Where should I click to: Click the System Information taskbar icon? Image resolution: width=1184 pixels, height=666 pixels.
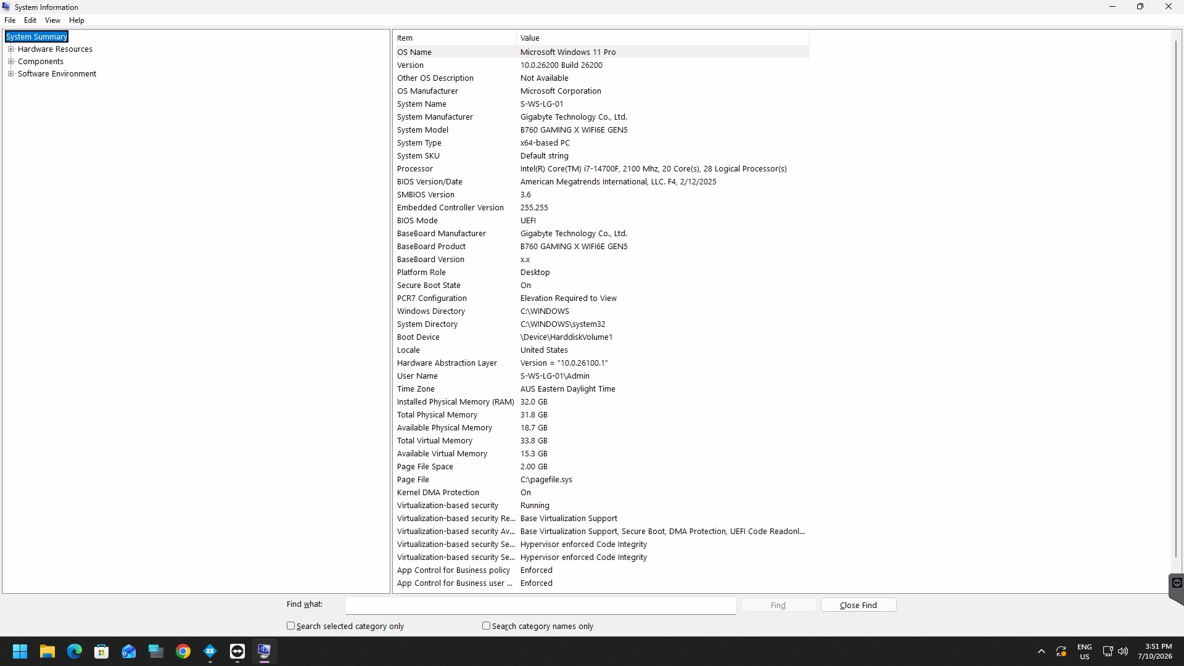point(265,651)
